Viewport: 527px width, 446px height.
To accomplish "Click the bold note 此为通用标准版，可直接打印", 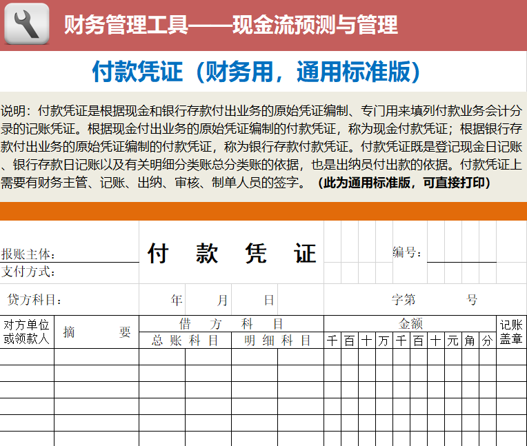I will tap(404, 183).
